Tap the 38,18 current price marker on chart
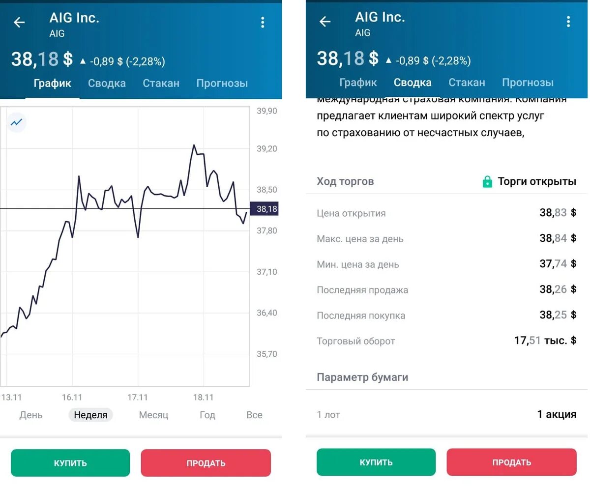This screenshot has width=590, height=486. point(265,209)
